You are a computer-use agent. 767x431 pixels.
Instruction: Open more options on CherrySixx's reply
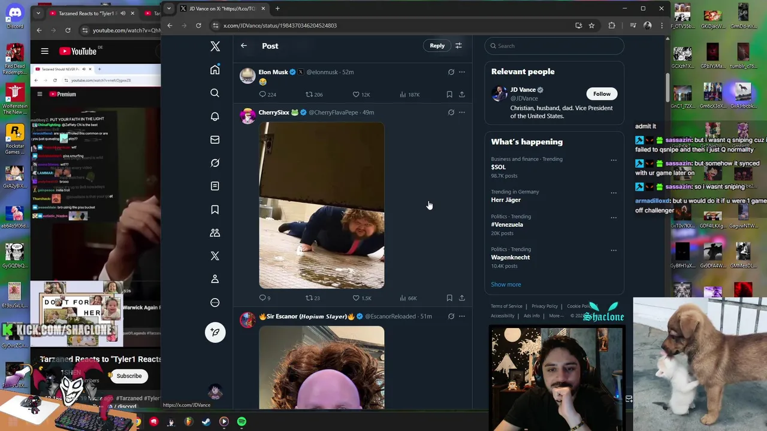point(462,112)
